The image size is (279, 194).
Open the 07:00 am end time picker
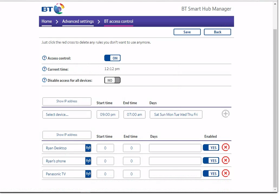coord(134,114)
